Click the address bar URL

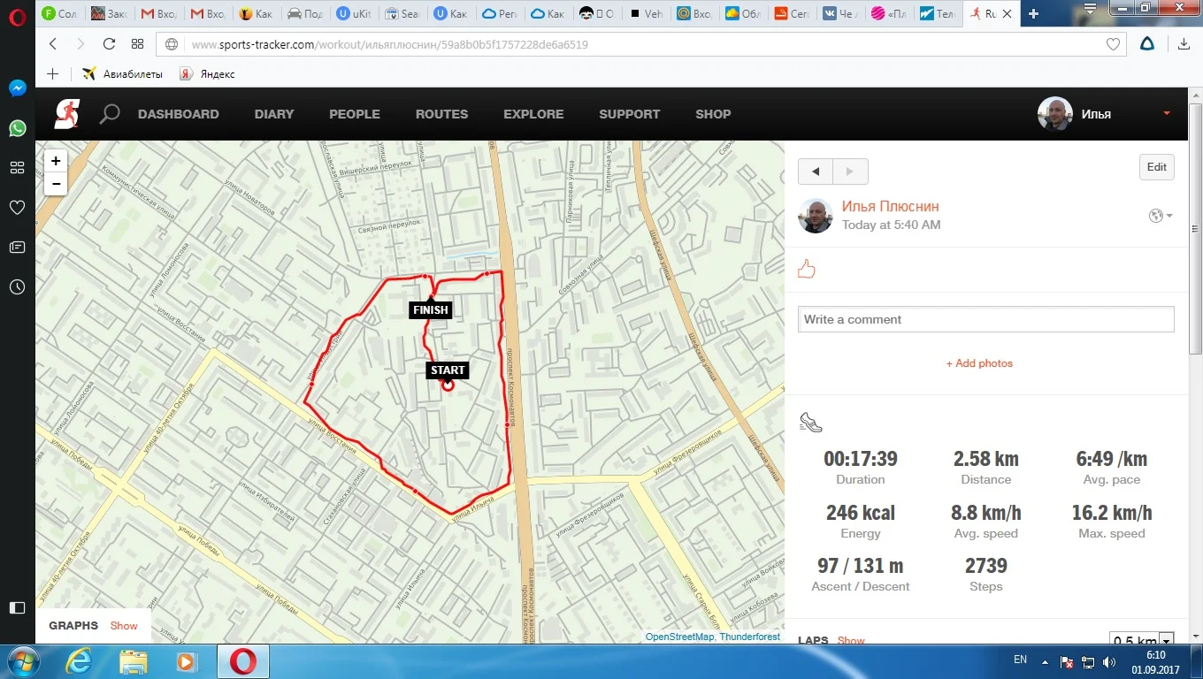tap(390, 44)
